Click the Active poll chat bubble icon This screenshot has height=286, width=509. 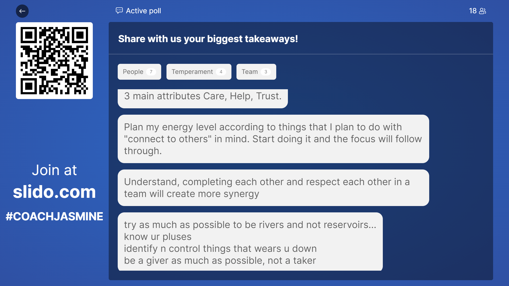click(x=119, y=11)
